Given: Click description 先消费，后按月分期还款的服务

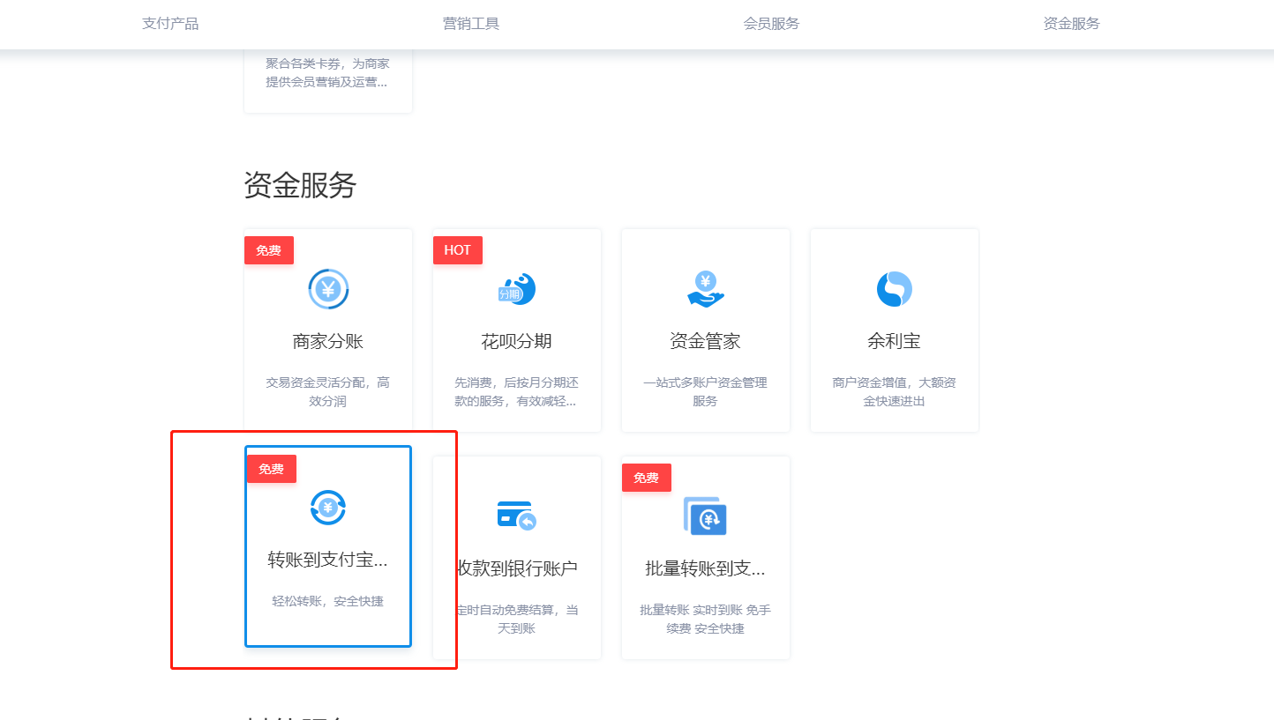Looking at the screenshot, I should point(517,392).
